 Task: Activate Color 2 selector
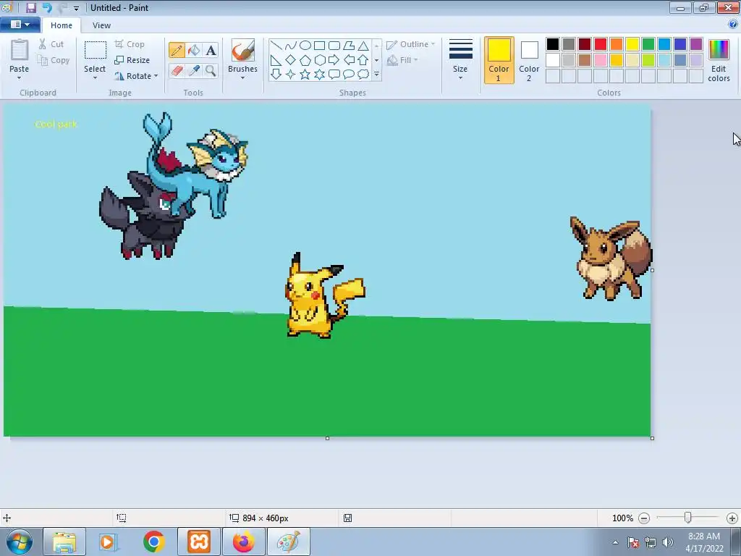point(529,60)
